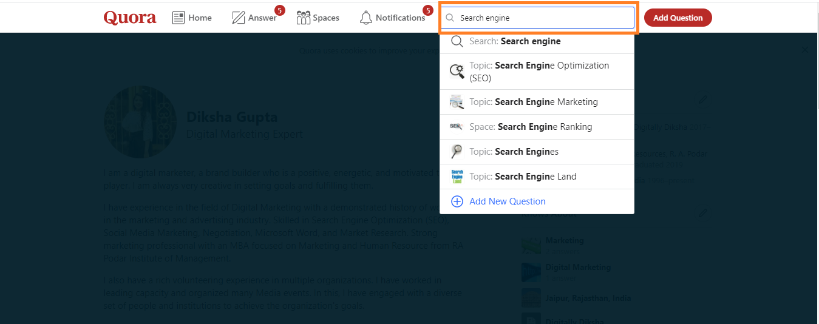Choose Topic: Search Engine Land
The height and width of the screenshot is (324, 819).
pyautogui.click(x=537, y=177)
